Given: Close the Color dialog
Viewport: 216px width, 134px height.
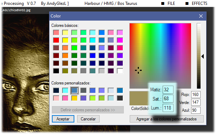Looking at the screenshot, I should point(201,16).
